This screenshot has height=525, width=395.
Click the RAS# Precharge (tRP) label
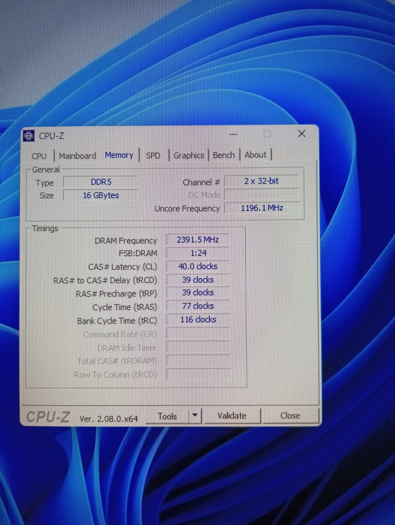(x=116, y=294)
